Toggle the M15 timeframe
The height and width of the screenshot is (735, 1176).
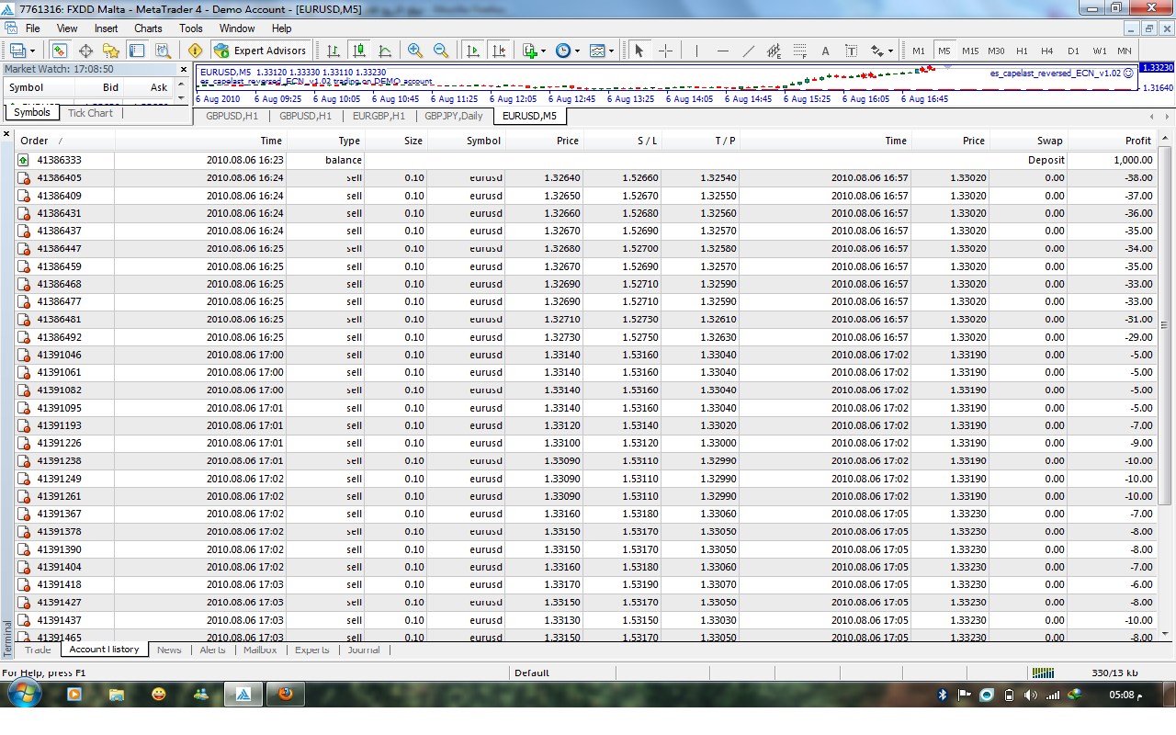[970, 51]
